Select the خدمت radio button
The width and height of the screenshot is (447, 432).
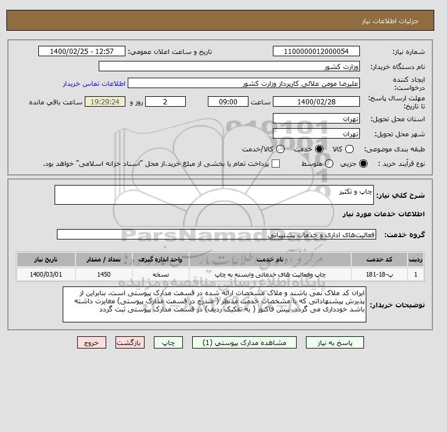tap(319, 149)
